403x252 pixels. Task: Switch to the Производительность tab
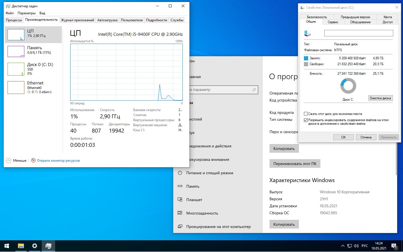pyautogui.click(x=41, y=20)
